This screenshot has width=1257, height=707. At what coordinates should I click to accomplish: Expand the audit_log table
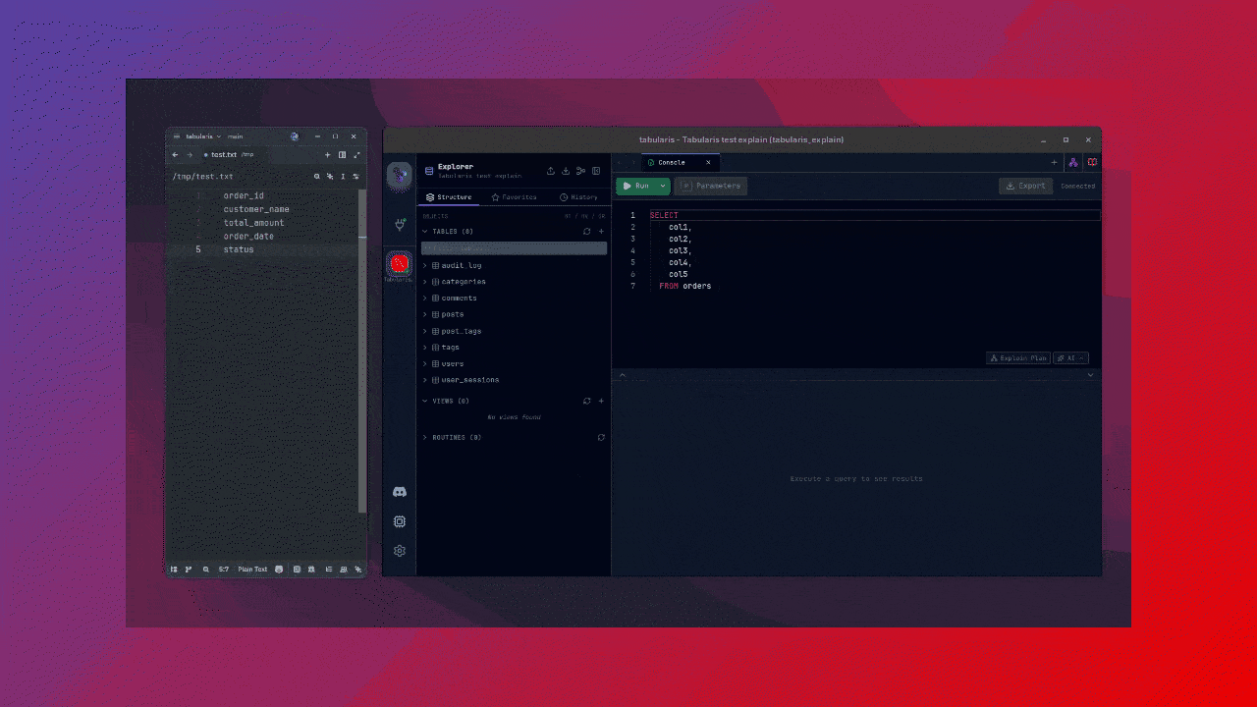425,265
